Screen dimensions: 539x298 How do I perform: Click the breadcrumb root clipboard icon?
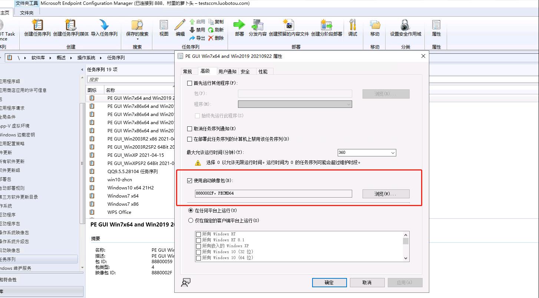10,58
